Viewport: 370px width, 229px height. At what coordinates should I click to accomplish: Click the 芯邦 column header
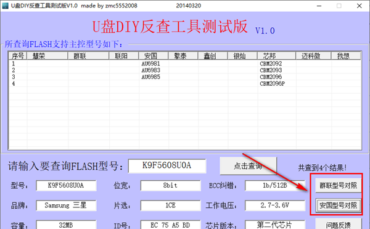pyautogui.click(x=276, y=56)
